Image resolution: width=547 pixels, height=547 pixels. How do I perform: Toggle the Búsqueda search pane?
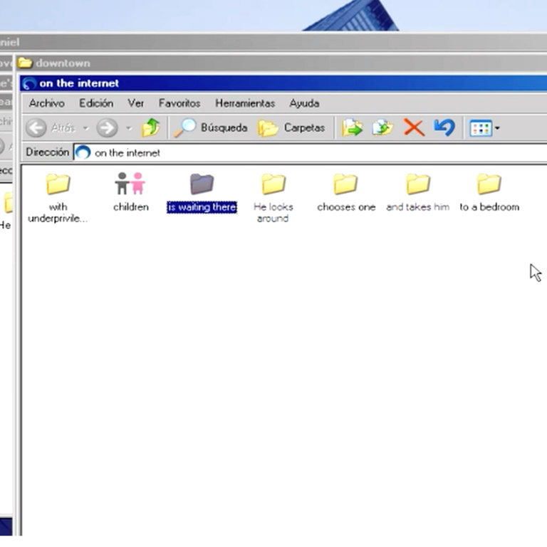tap(212, 128)
